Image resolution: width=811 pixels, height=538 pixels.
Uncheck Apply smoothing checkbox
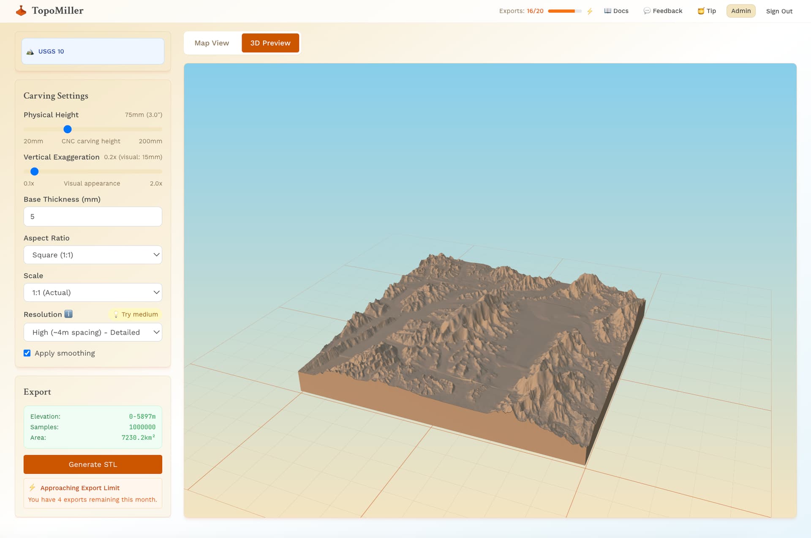tap(27, 353)
